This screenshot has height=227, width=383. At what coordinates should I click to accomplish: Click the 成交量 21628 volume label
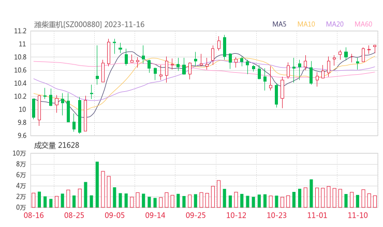pos(56,145)
